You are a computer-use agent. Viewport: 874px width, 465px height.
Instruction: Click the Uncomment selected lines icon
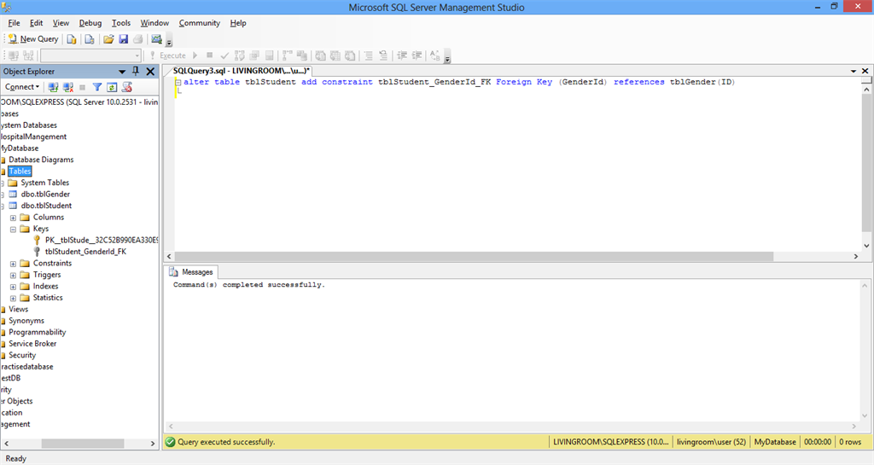point(383,55)
